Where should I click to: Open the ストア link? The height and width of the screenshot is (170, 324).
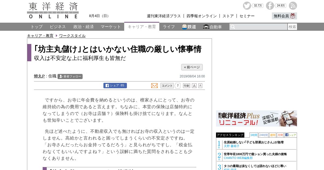coord(228,16)
